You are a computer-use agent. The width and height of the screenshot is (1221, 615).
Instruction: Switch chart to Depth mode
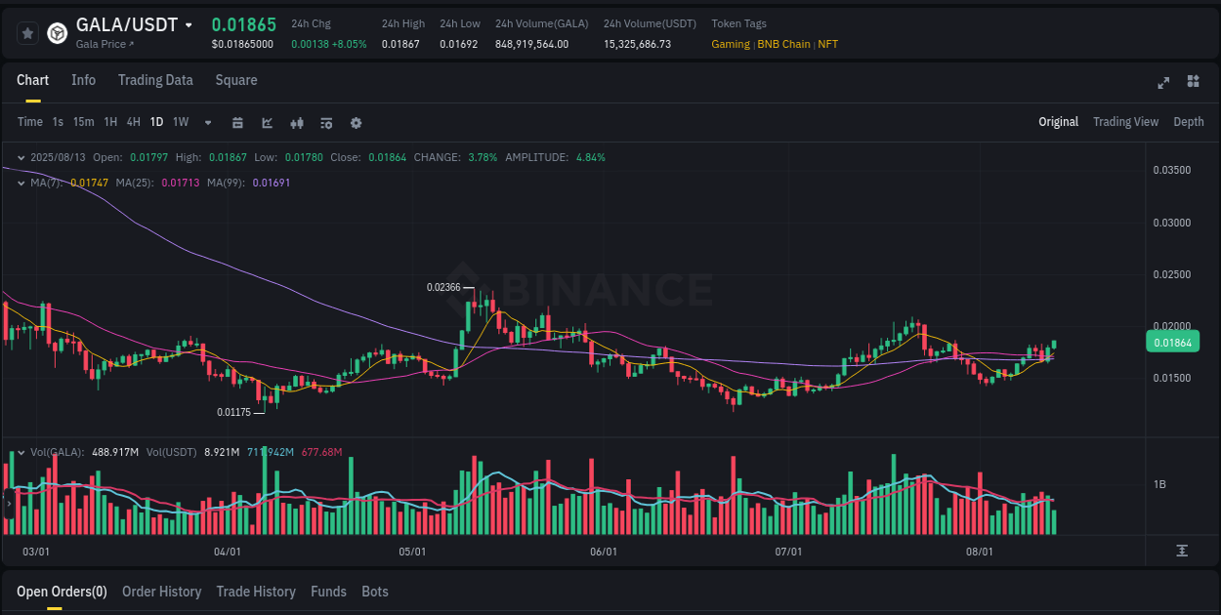pyautogui.click(x=1189, y=122)
